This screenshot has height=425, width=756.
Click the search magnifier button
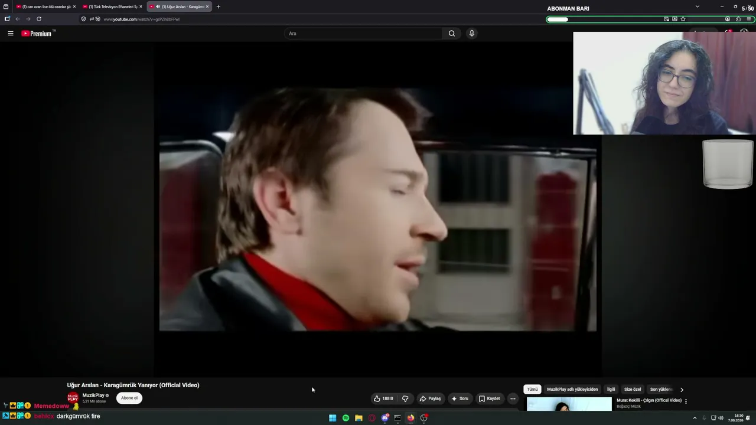tap(452, 34)
